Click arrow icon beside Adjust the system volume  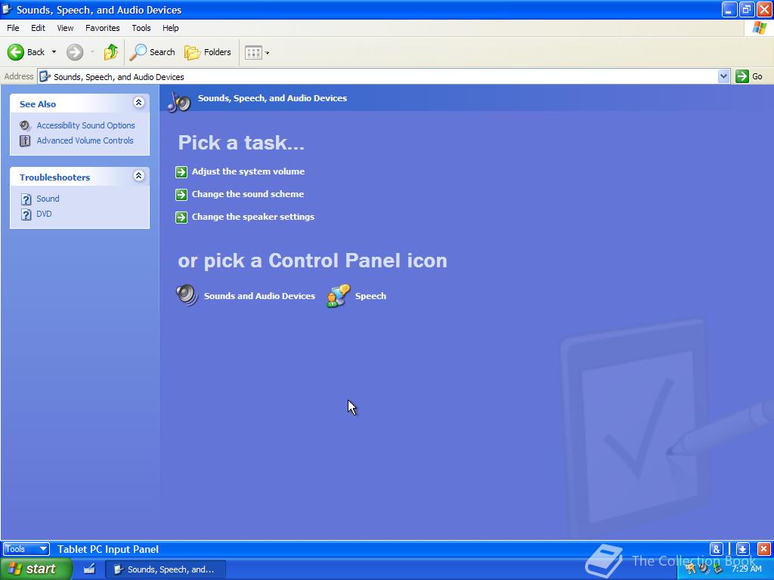181,171
